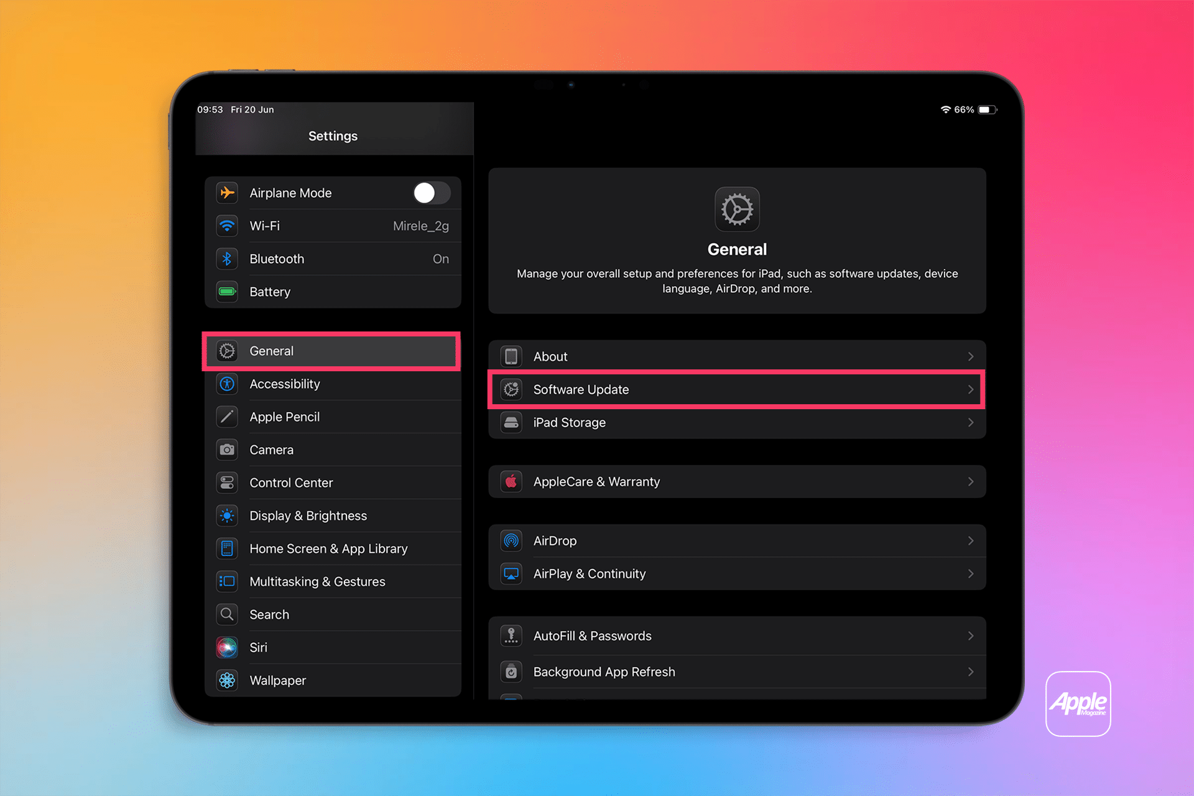
Task: Open Bluetooth settings in sidebar
Action: tap(333, 259)
